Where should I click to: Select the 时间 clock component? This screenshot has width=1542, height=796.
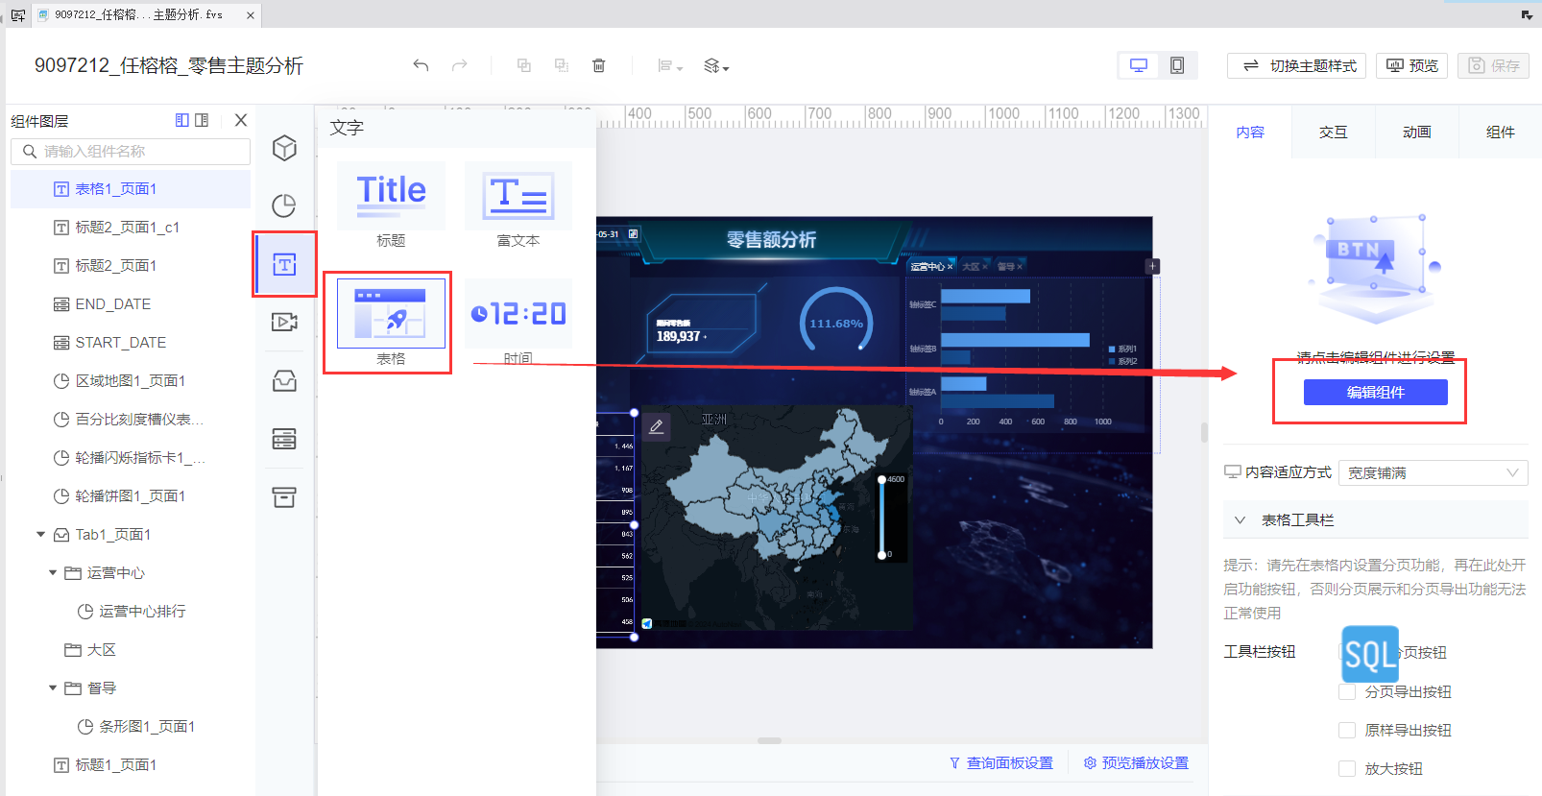518,323
